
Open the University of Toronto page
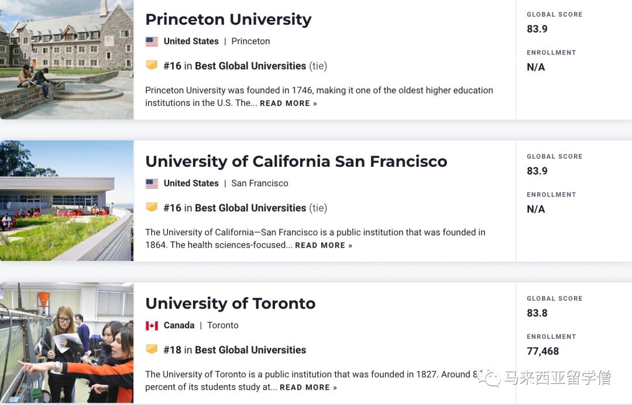pos(230,304)
